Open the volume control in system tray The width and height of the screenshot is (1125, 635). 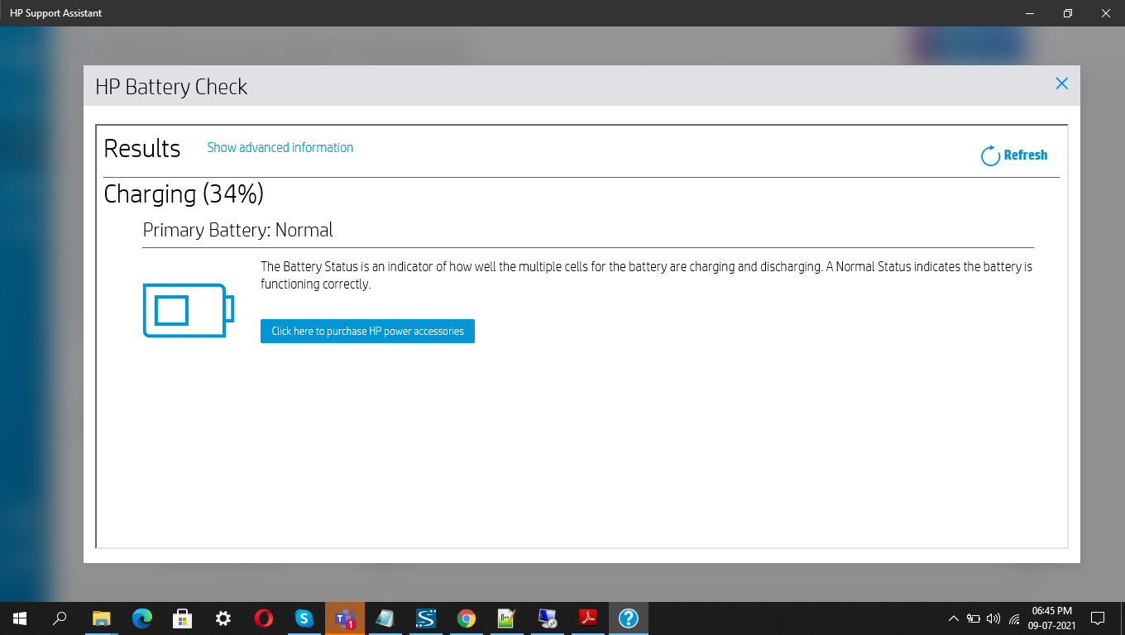tap(993, 618)
